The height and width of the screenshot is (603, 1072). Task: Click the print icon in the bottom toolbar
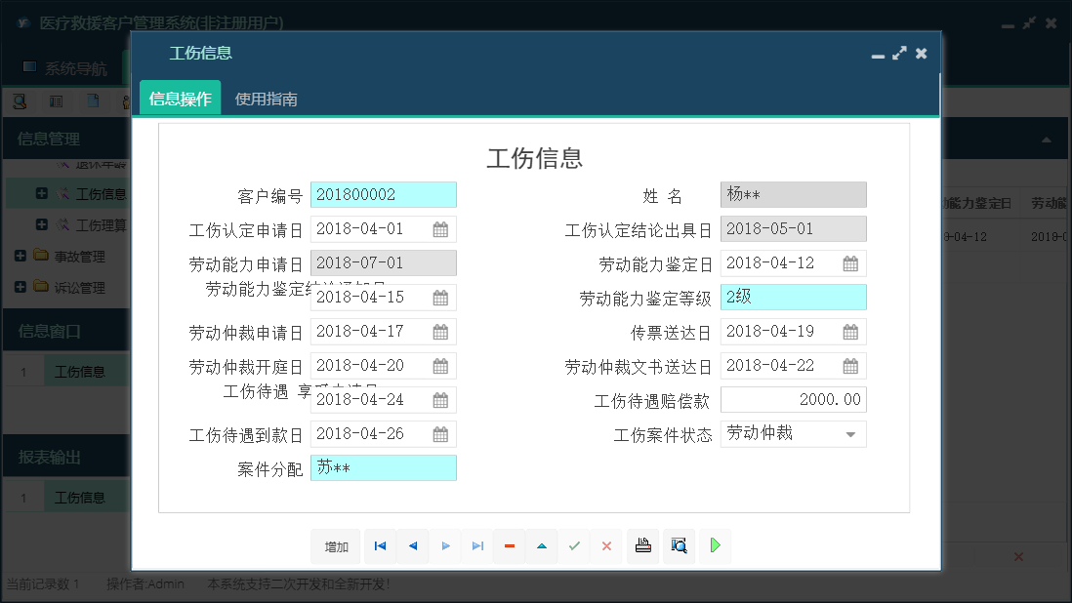(x=642, y=546)
